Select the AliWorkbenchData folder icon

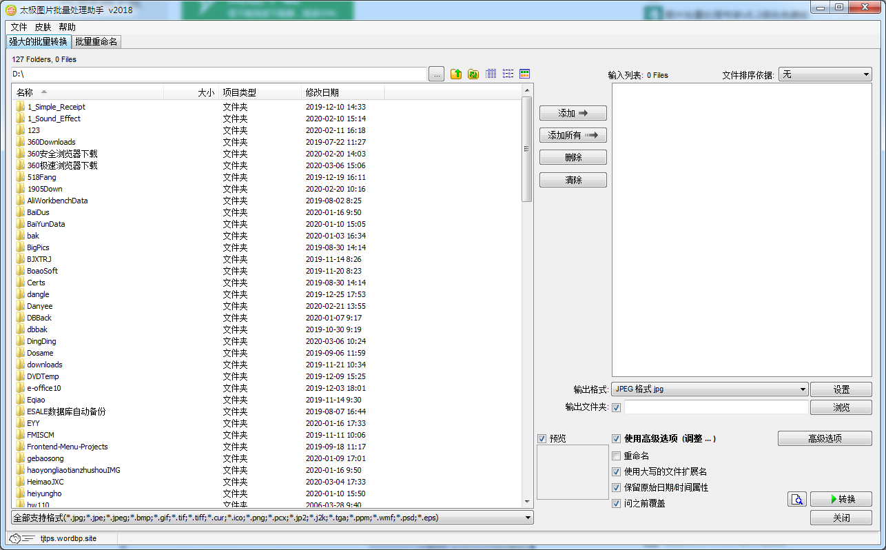click(21, 201)
